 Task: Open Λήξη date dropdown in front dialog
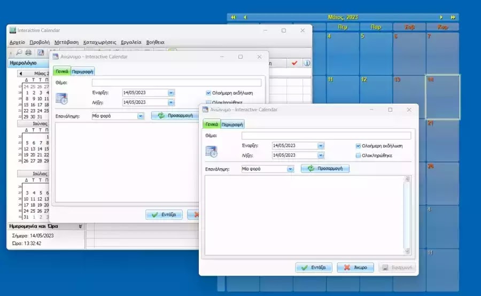click(x=321, y=155)
